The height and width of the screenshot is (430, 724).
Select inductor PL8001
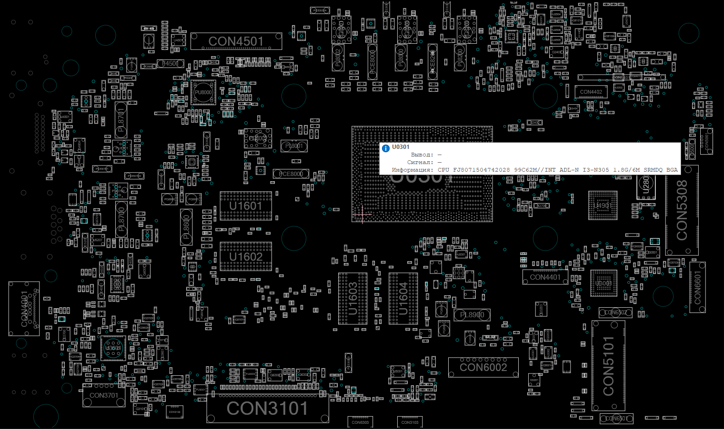tap(294, 147)
